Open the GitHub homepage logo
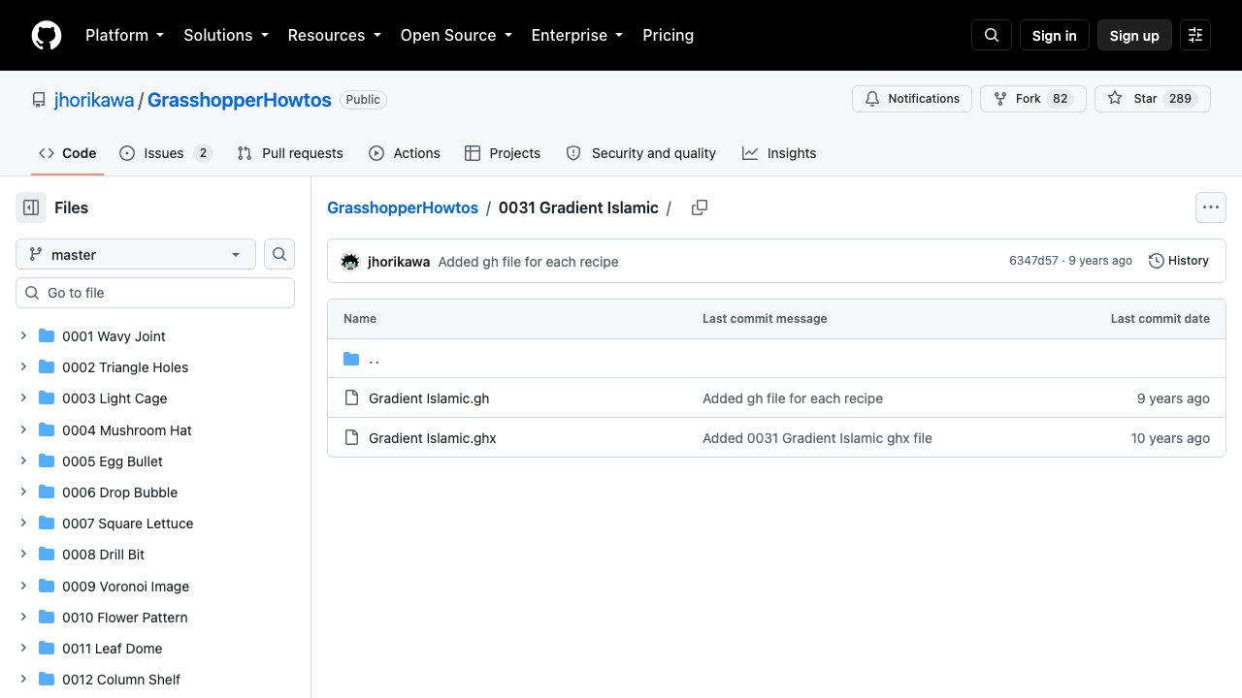This screenshot has height=698, width=1242. tap(47, 35)
